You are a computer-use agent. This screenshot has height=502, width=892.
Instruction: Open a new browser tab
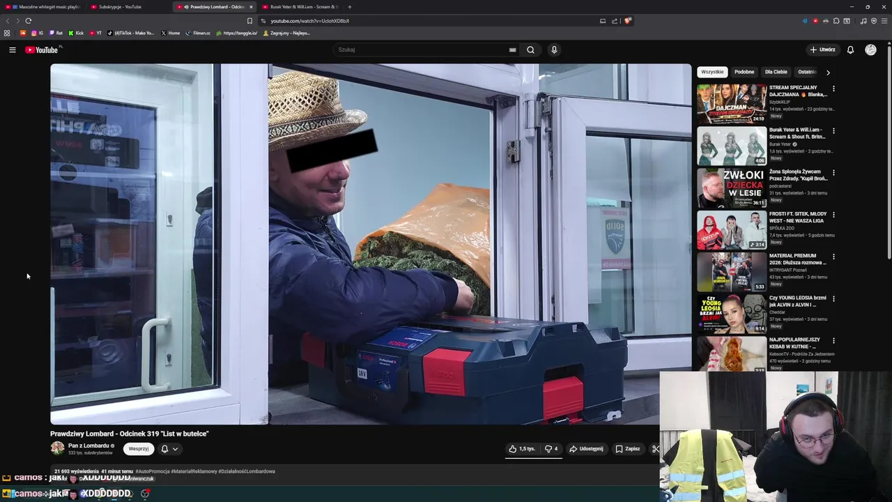pos(349,7)
